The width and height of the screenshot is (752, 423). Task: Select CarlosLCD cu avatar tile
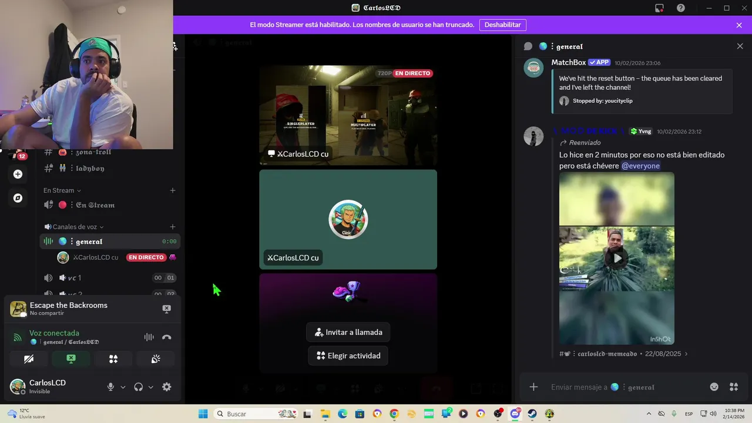pyautogui.click(x=348, y=220)
